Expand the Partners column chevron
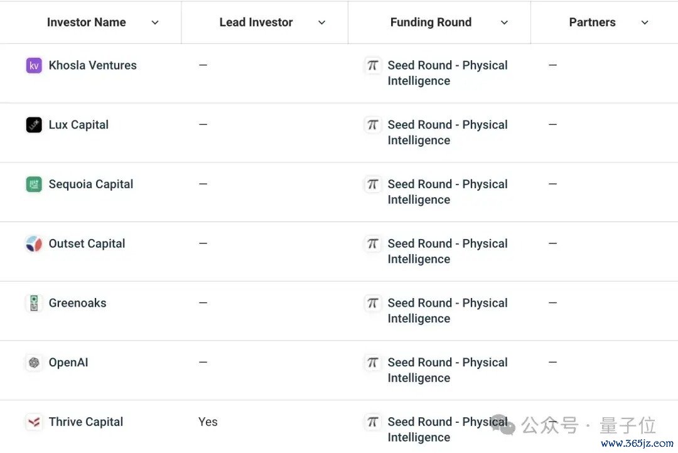This screenshot has width=678, height=453. [645, 23]
